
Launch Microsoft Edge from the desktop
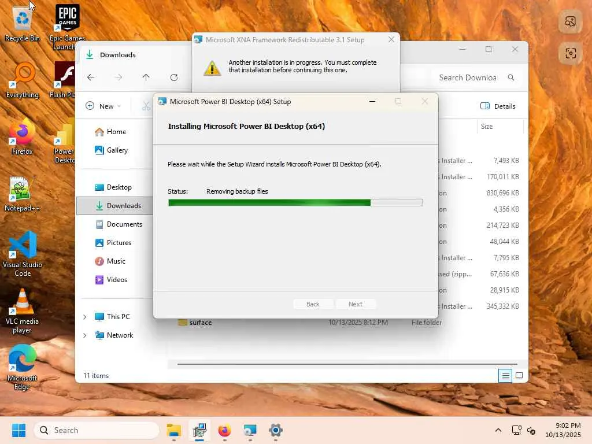22,367
